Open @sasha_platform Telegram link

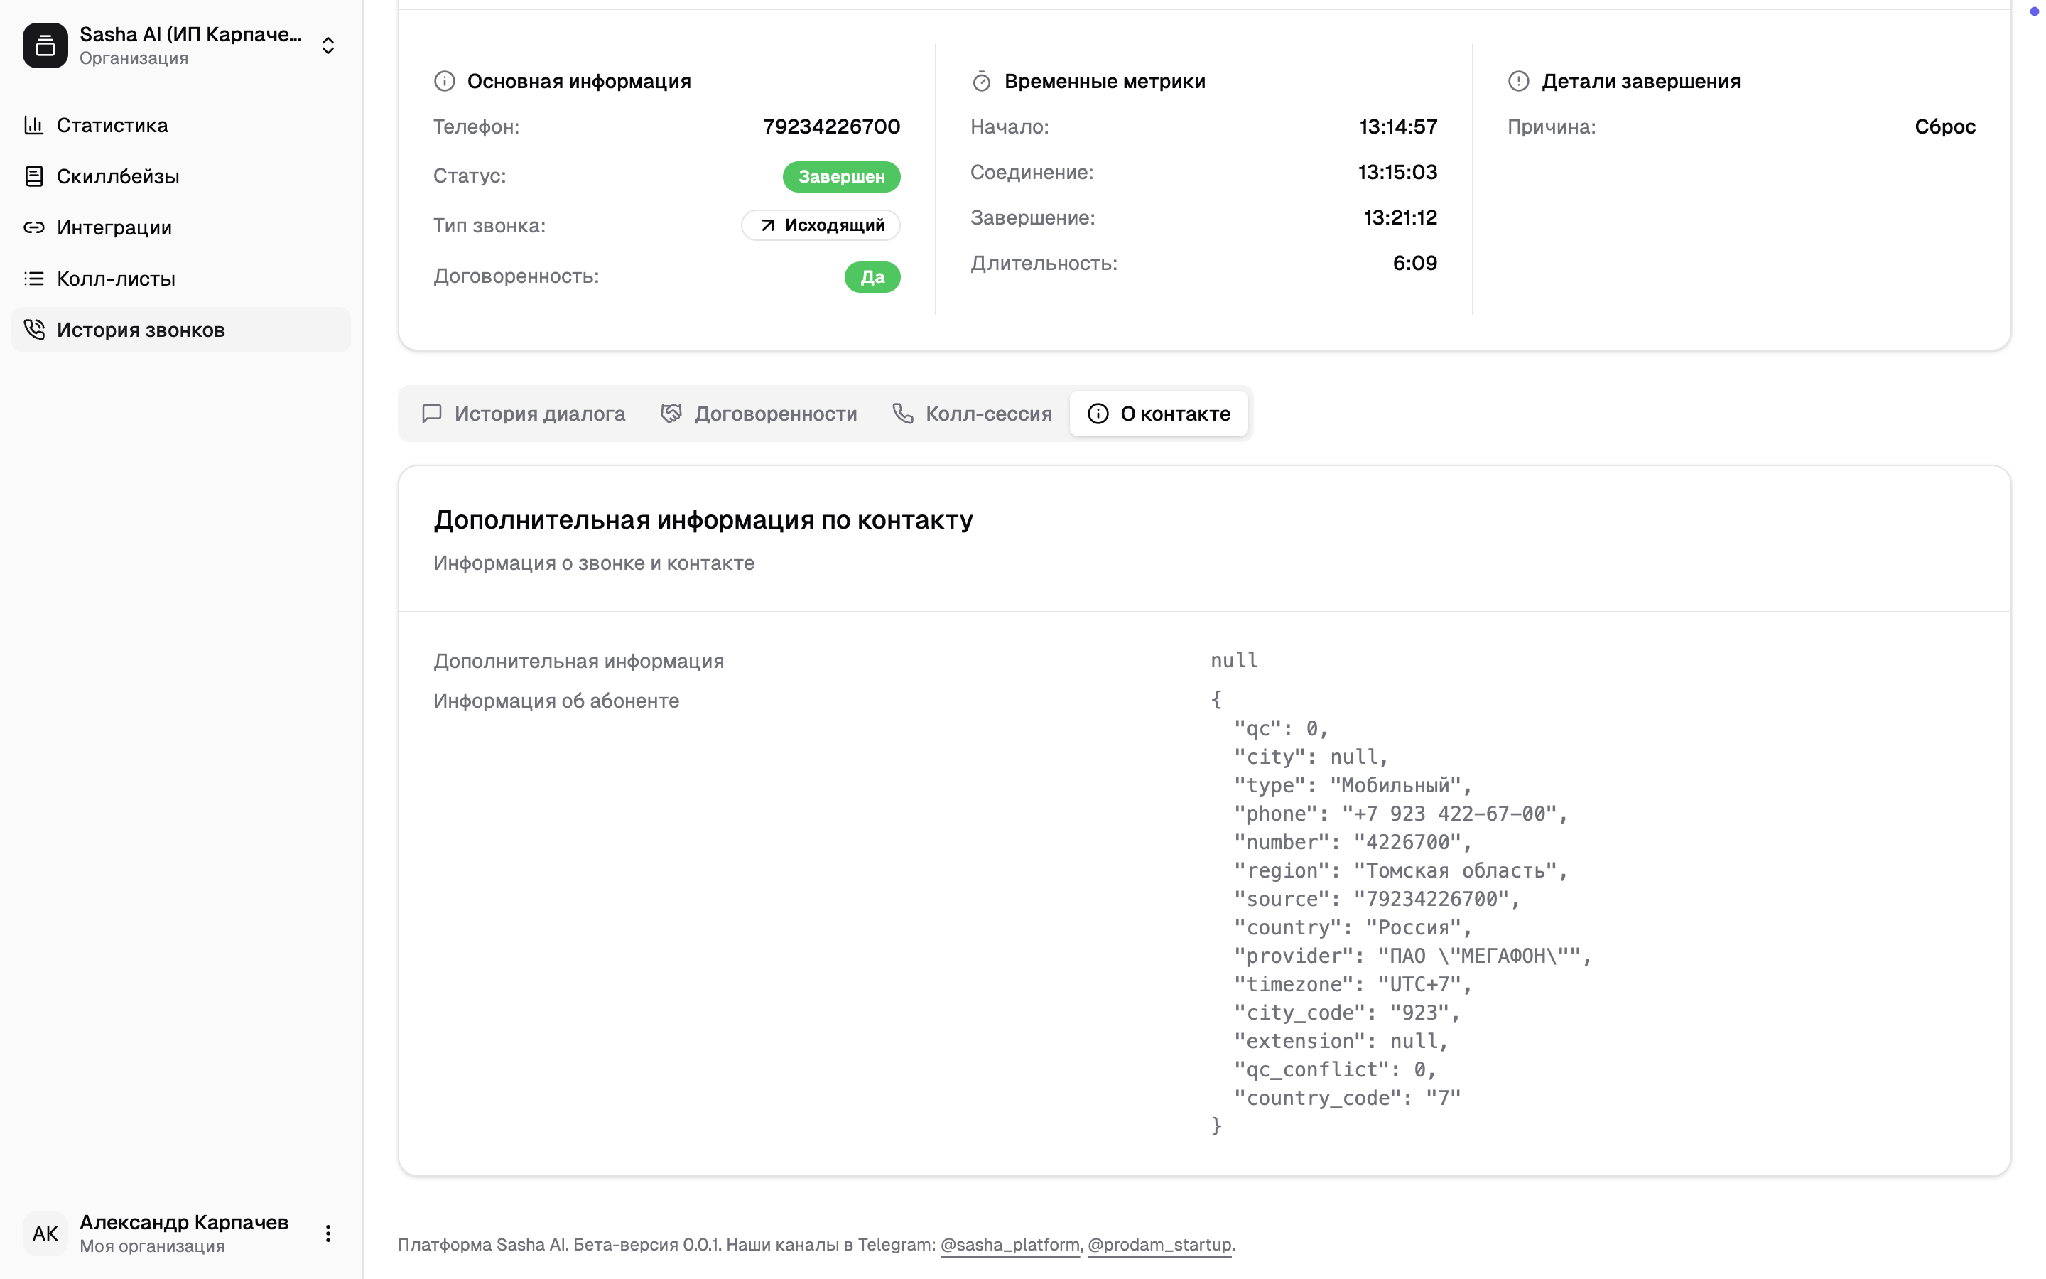pos(1010,1244)
